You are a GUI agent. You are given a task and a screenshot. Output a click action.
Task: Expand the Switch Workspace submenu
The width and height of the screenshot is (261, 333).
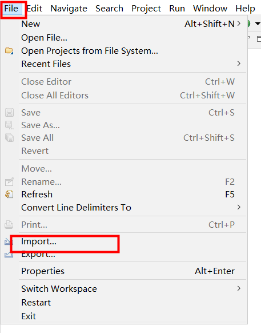239,288
